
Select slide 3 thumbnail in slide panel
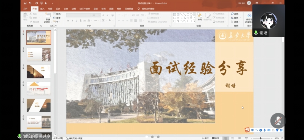coord(38,71)
